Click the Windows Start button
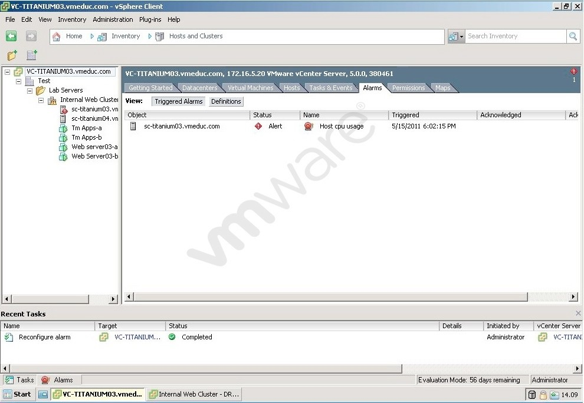The width and height of the screenshot is (584, 403). (x=18, y=394)
